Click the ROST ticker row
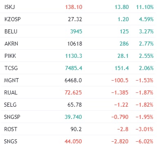165x147 pixels. (78, 129)
